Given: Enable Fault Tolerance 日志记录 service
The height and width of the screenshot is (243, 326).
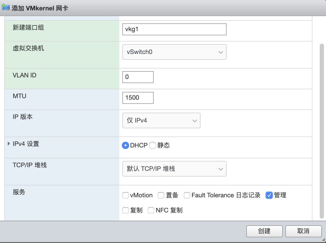Looking at the screenshot, I should click(x=187, y=195).
